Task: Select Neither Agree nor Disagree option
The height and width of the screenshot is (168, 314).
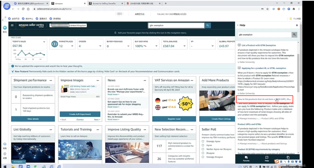Action: (203, 149)
